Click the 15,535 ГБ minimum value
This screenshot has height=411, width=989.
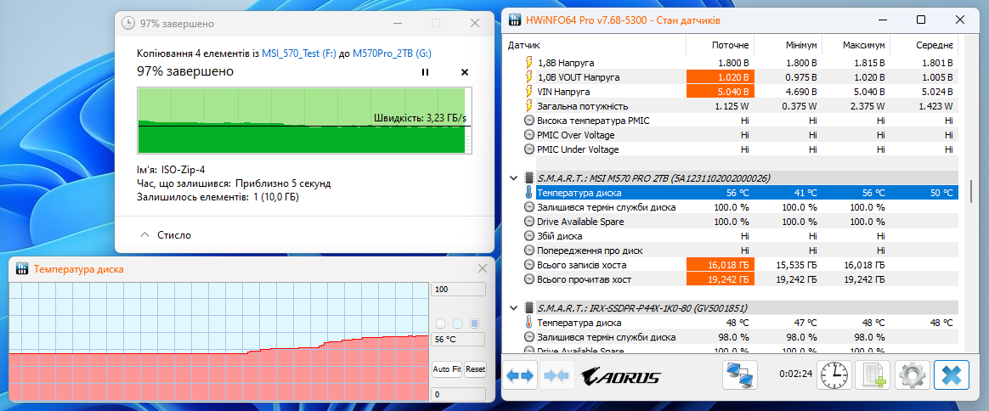795,265
